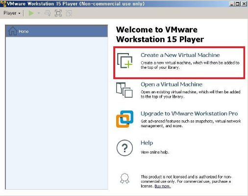Click the new virtual machine plus icon
248x196 pixels.
[x=125, y=60]
